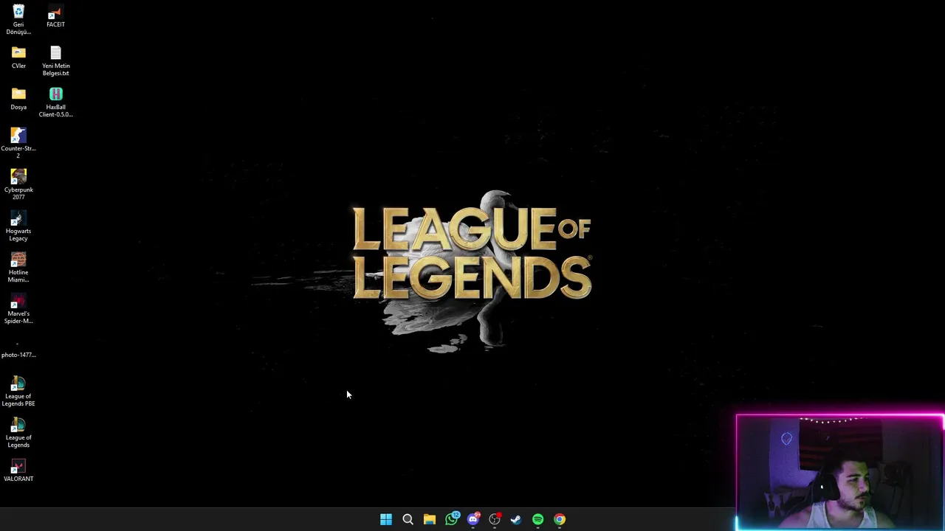Viewport: 945px width, 531px height.
Task: Open the Windows Start menu
Action: tap(386, 519)
